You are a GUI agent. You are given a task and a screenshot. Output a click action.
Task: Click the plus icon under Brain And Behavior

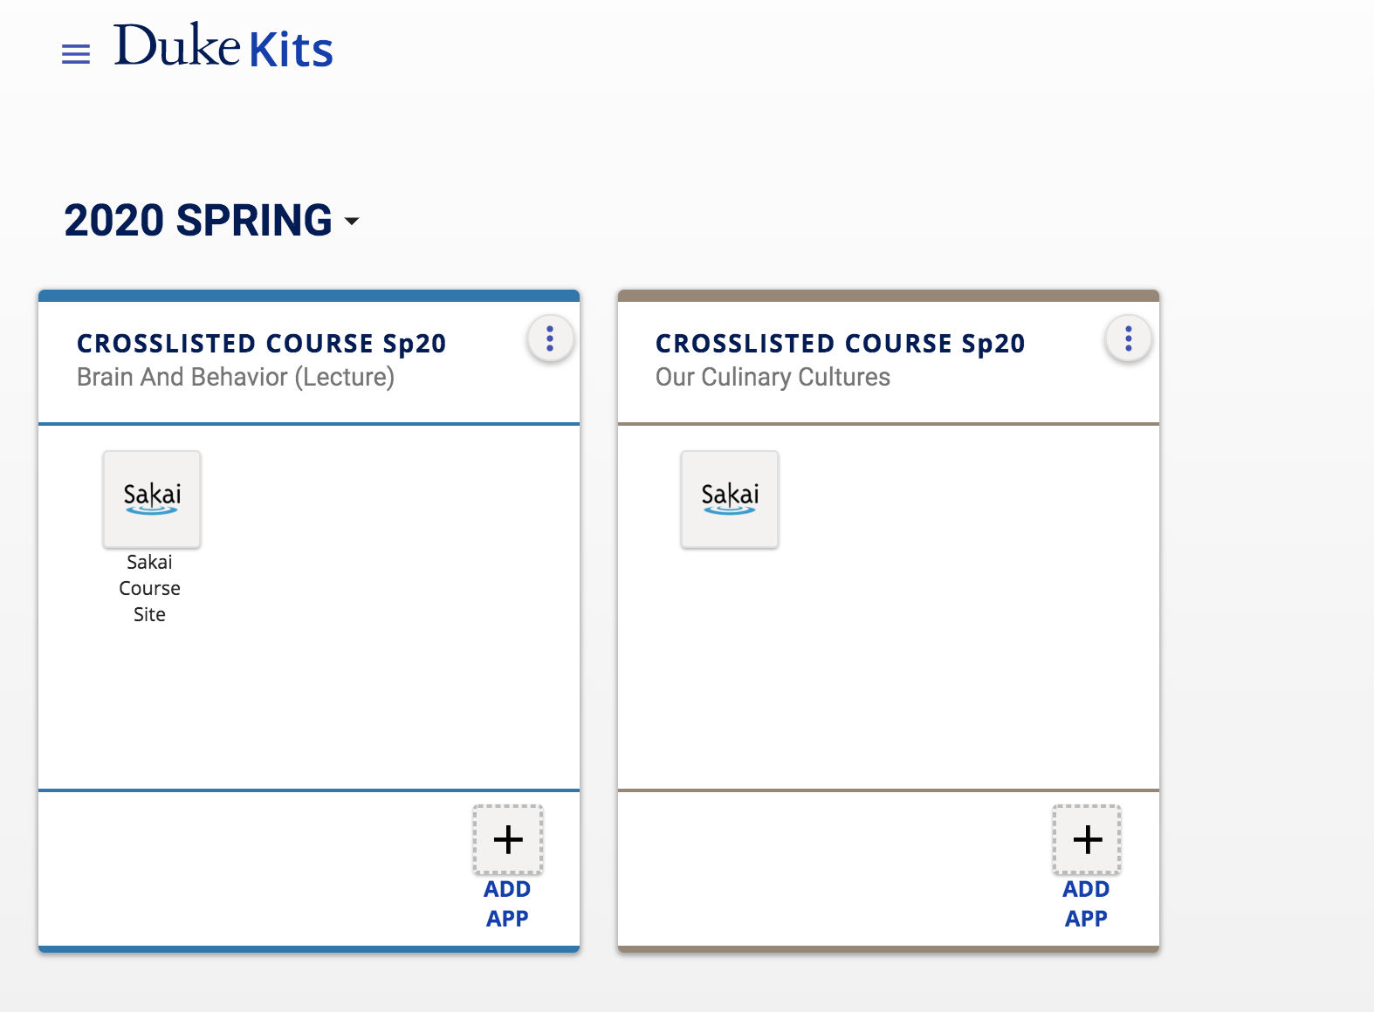click(x=507, y=839)
